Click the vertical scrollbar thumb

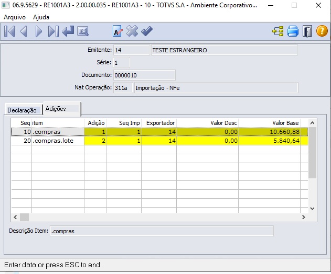tap(313, 153)
